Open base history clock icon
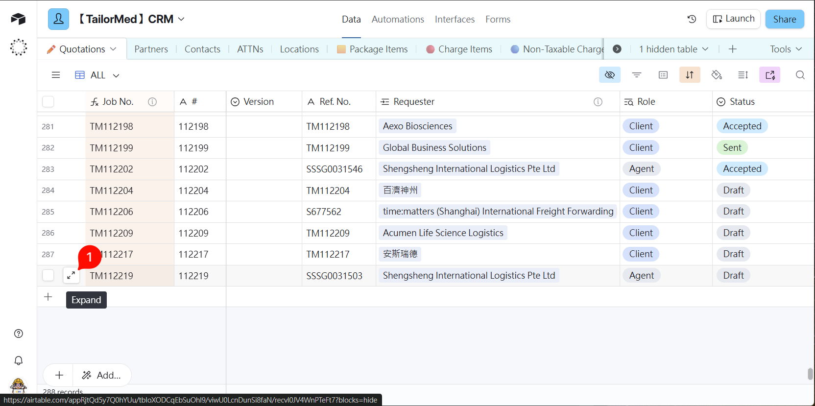The width and height of the screenshot is (815, 406). pos(692,19)
